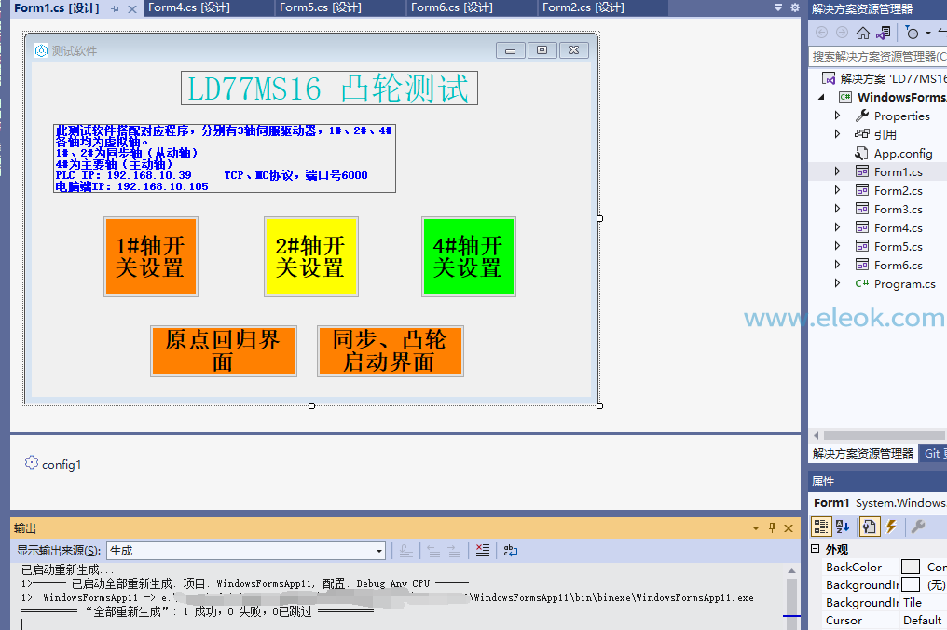
Task: Click the Solution Explorer search field
Action: point(877,56)
